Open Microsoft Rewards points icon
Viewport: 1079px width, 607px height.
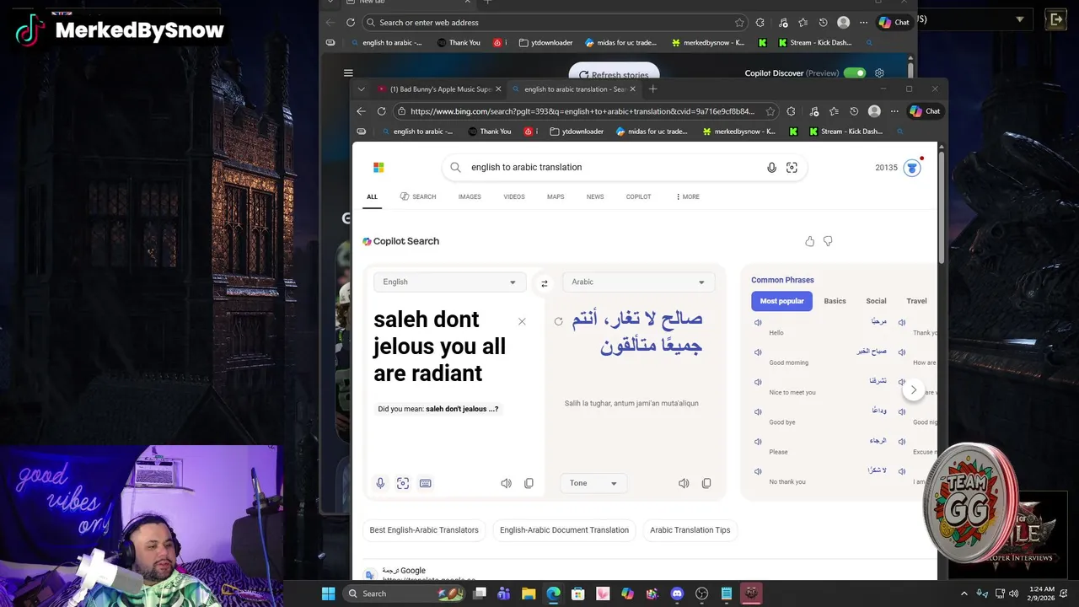coord(912,168)
